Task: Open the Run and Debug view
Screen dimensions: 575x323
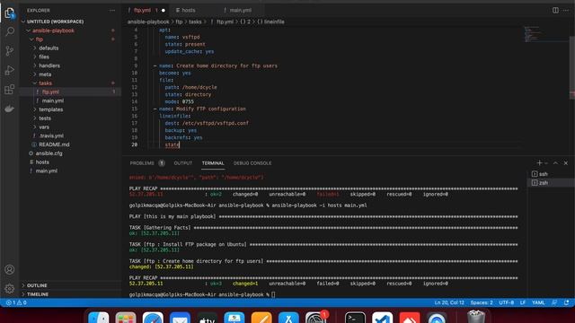Action: [x=10, y=70]
